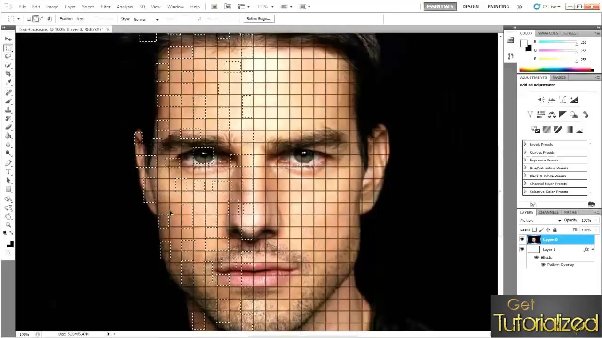
Task: Open the Filter menu
Action: (105, 7)
